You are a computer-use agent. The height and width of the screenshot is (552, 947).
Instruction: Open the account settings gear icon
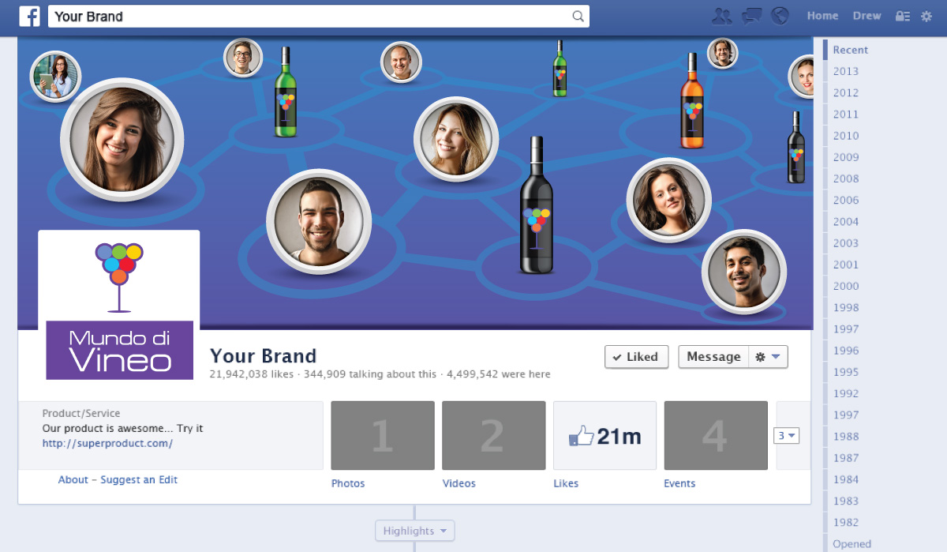[x=928, y=15]
